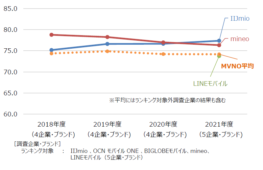Image resolution: width=263 pixels, height=170 pixels.
Task: Click the 85.0 y-axis value
Action: [11, 9]
